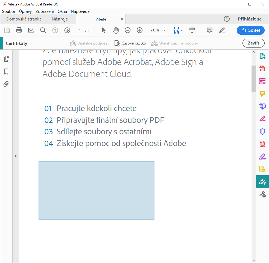Click the Save file icon
269x263 pixels.
(x=7, y=30)
